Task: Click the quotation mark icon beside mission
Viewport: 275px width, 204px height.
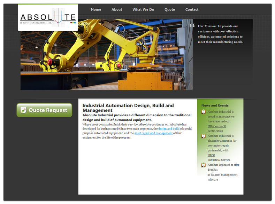Action: click(192, 25)
